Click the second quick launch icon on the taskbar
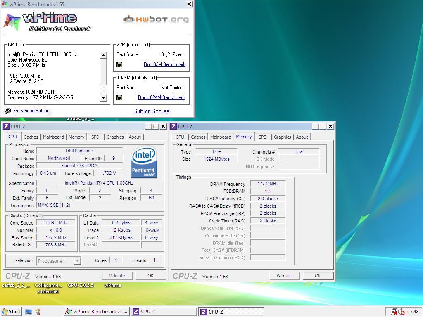Viewport: 423px width, 317px height. (x=38, y=312)
